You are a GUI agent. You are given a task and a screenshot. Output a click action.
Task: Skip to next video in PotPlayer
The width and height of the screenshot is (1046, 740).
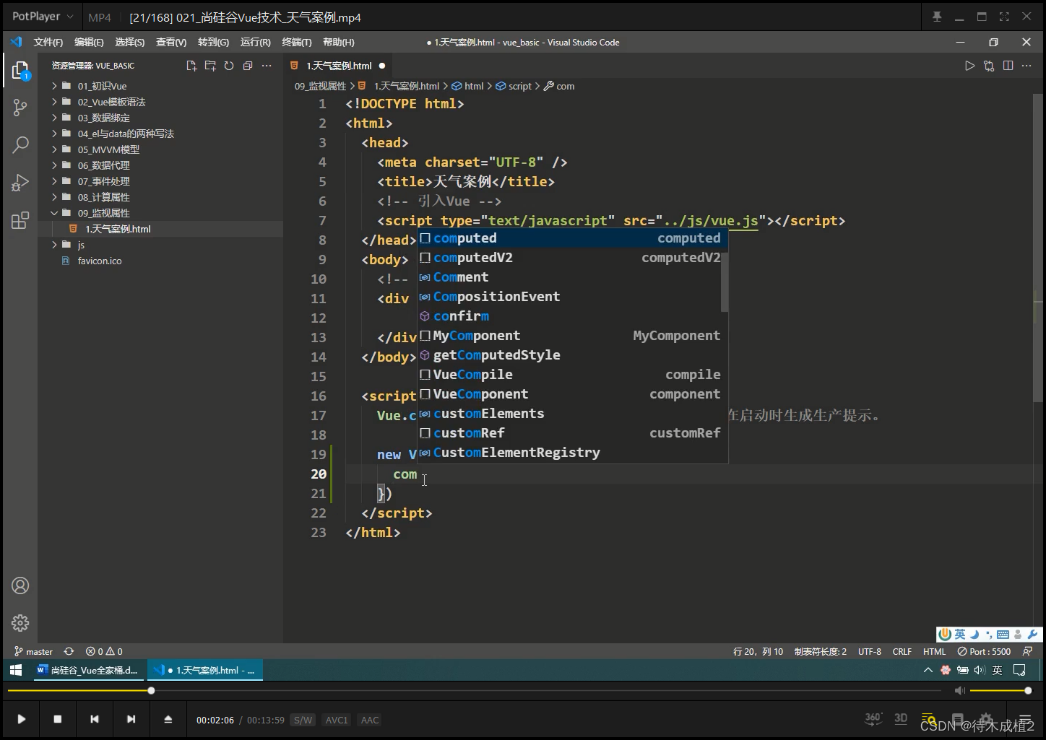point(131,719)
